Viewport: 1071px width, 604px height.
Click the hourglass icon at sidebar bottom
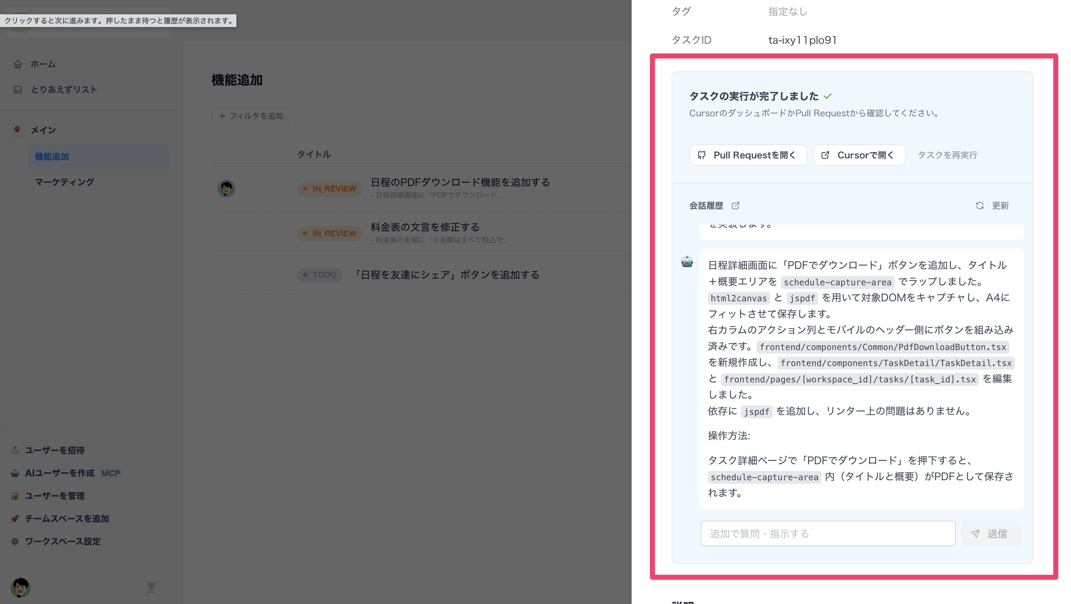151,587
